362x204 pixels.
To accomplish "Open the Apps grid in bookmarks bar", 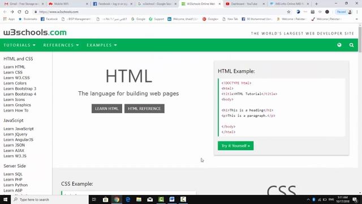I will 9,19.
